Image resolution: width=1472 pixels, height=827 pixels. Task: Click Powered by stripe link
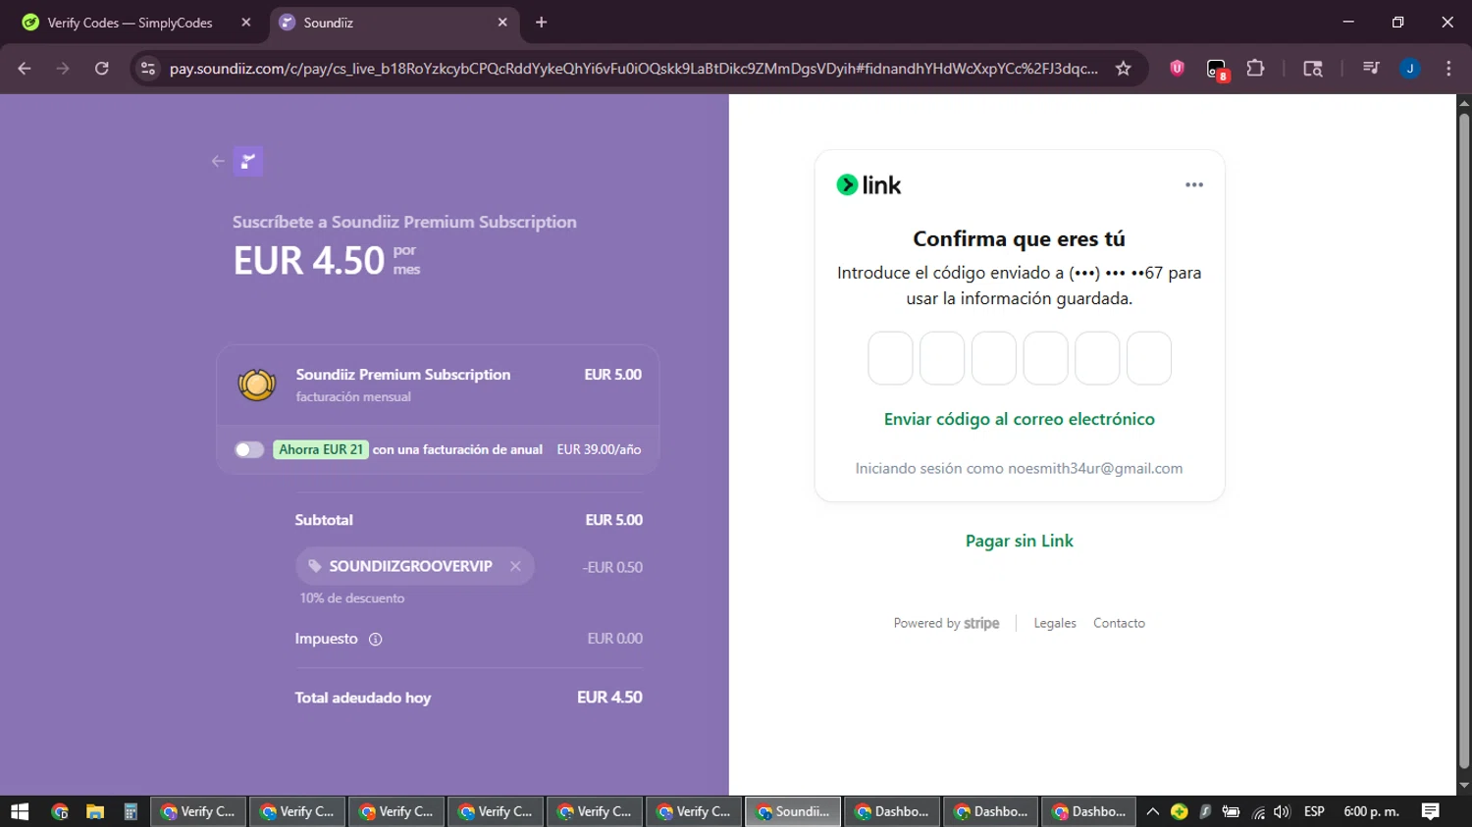946,623
